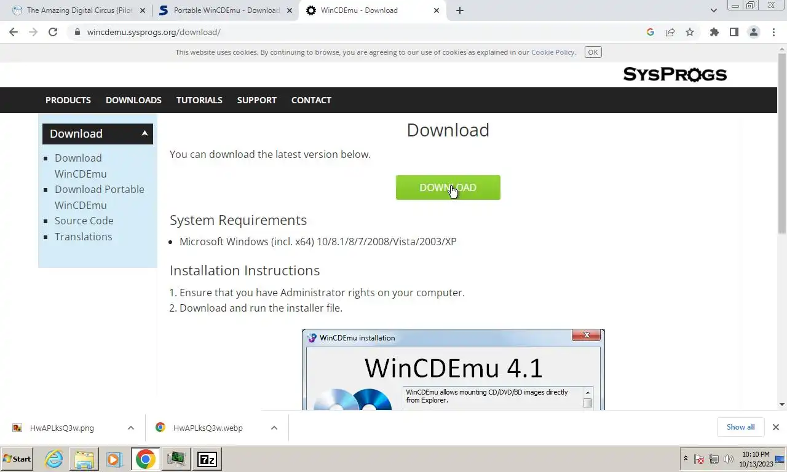Reload the current page
Image resolution: width=787 pixels, height=472 pixels.
pos(53,32)
